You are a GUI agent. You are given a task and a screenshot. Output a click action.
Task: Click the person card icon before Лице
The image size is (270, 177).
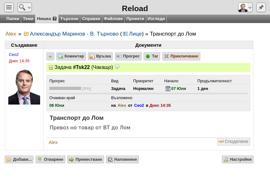click(125, 34)
